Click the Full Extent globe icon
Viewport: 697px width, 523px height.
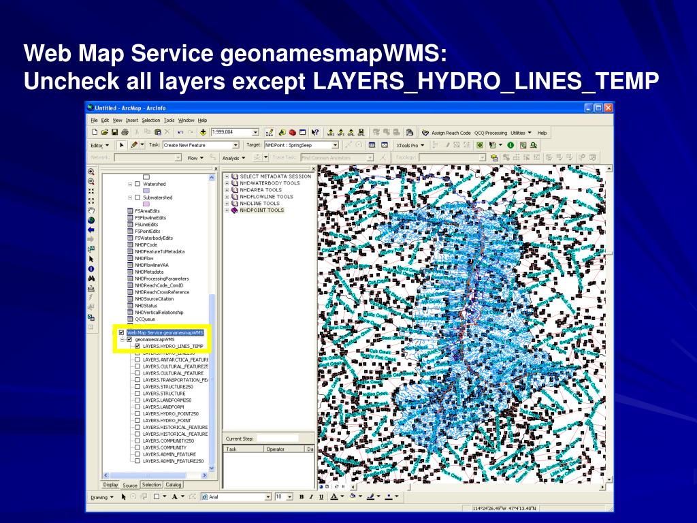[x=91, y=220]
